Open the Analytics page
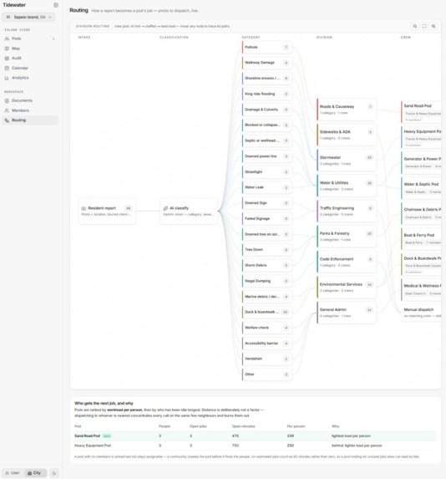 click(x=30, y=78)
